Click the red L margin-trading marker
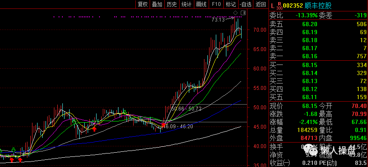 pyautogui.click(x=272, y=5)
